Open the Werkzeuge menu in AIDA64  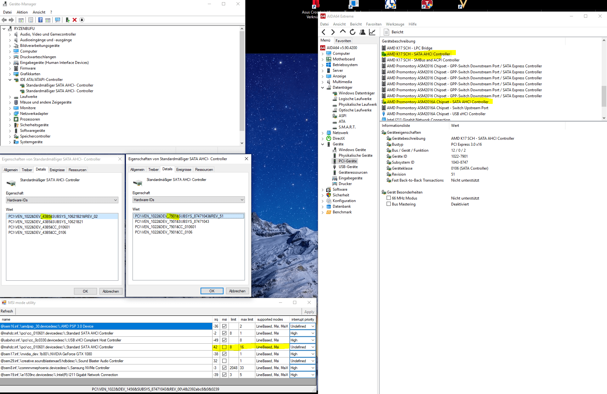395,24
